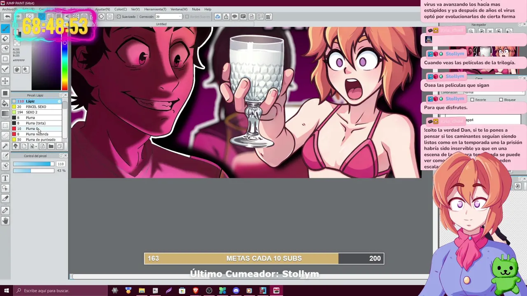Viewport: 527px width, 296px height.
Task: Select the Gradient tool
Action: [x=5, y=113]
